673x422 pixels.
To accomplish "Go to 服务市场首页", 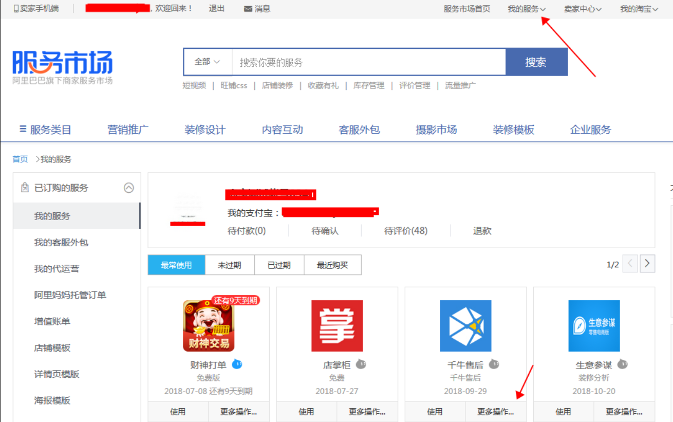I will click(467, 9).
